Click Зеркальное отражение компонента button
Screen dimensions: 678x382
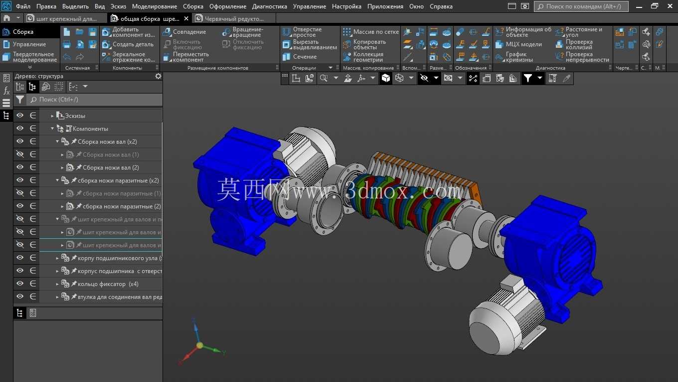[129, 57]
